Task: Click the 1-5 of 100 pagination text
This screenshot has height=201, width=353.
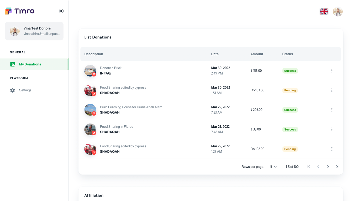Action: click(292, 167)
